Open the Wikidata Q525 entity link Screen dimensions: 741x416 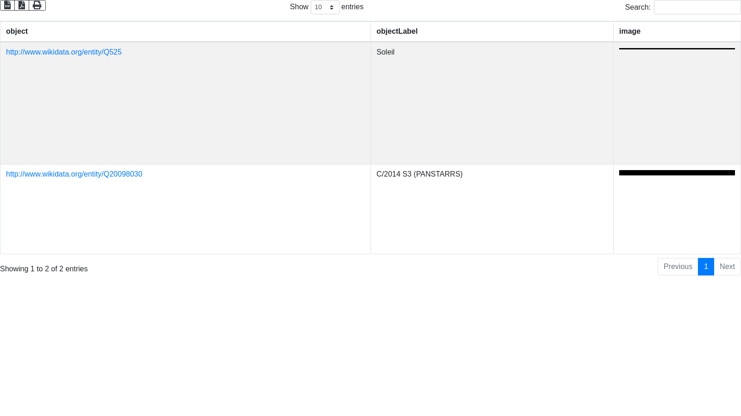(x=64, y=52)
